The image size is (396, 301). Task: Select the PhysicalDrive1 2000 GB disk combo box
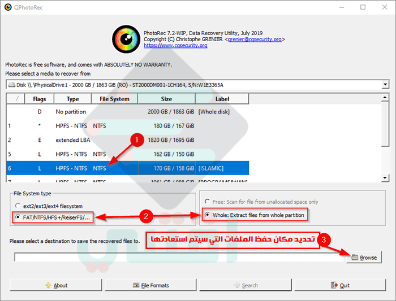coord(197,85)
